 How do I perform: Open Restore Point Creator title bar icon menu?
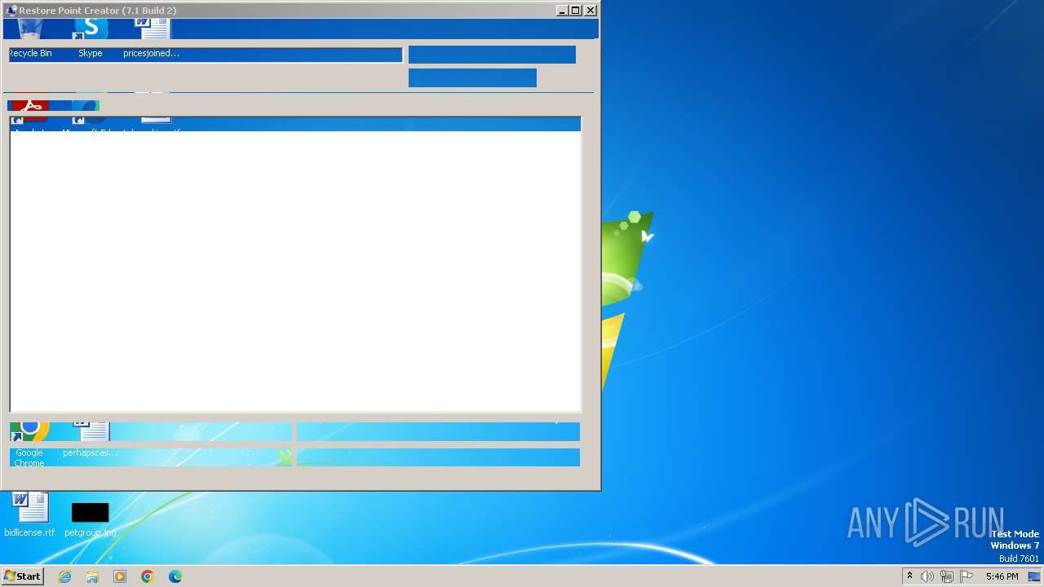[11, 11]
